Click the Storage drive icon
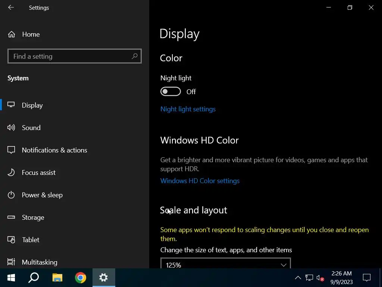The image size is (382, 287). (11, 217)
